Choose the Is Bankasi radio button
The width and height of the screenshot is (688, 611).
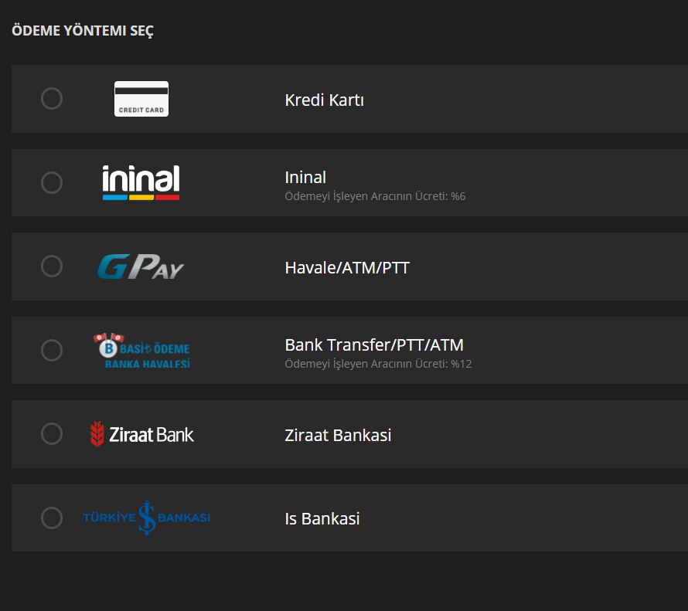(52, 518)
